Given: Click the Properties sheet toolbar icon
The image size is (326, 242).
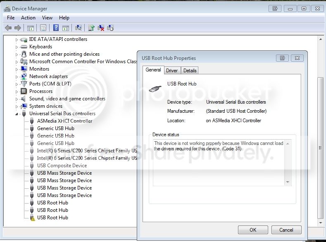Looking at the screenshot, I should [43, 28].
